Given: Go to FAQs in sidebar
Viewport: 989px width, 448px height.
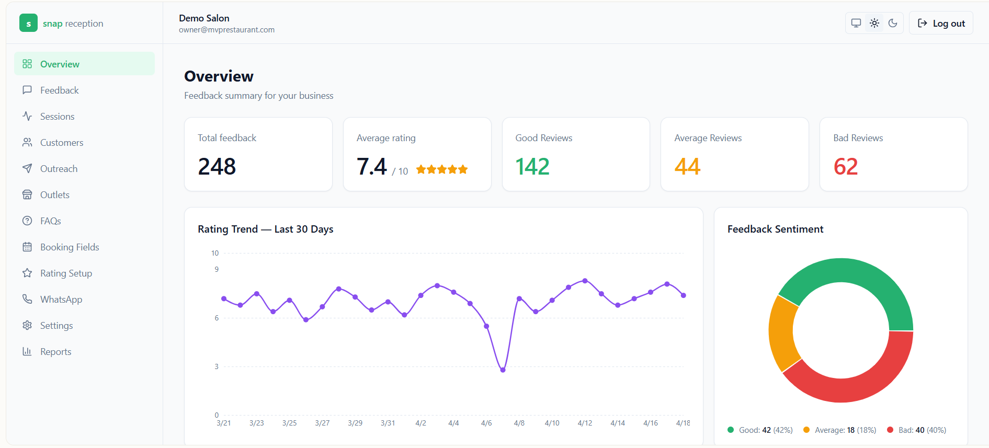Looking at the screenshot, I should [84, 221].
